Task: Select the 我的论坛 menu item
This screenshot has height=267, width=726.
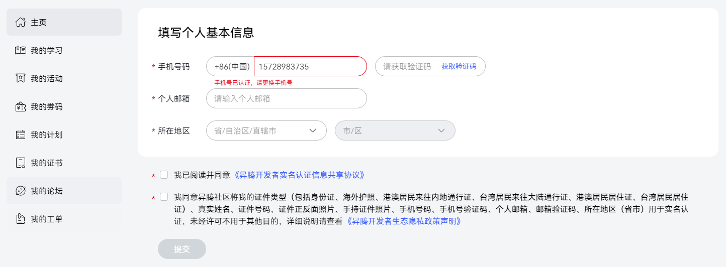Action: pos(64,191)
